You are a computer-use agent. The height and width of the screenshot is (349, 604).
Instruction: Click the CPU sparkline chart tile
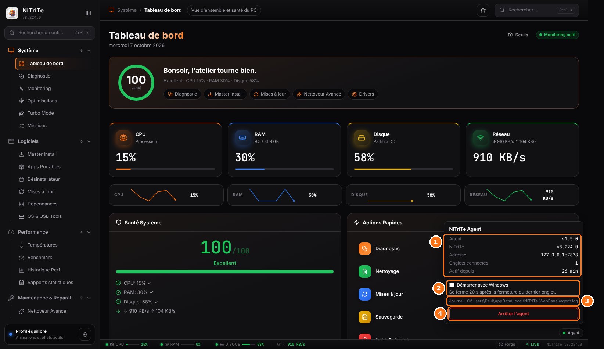(166, 195)
